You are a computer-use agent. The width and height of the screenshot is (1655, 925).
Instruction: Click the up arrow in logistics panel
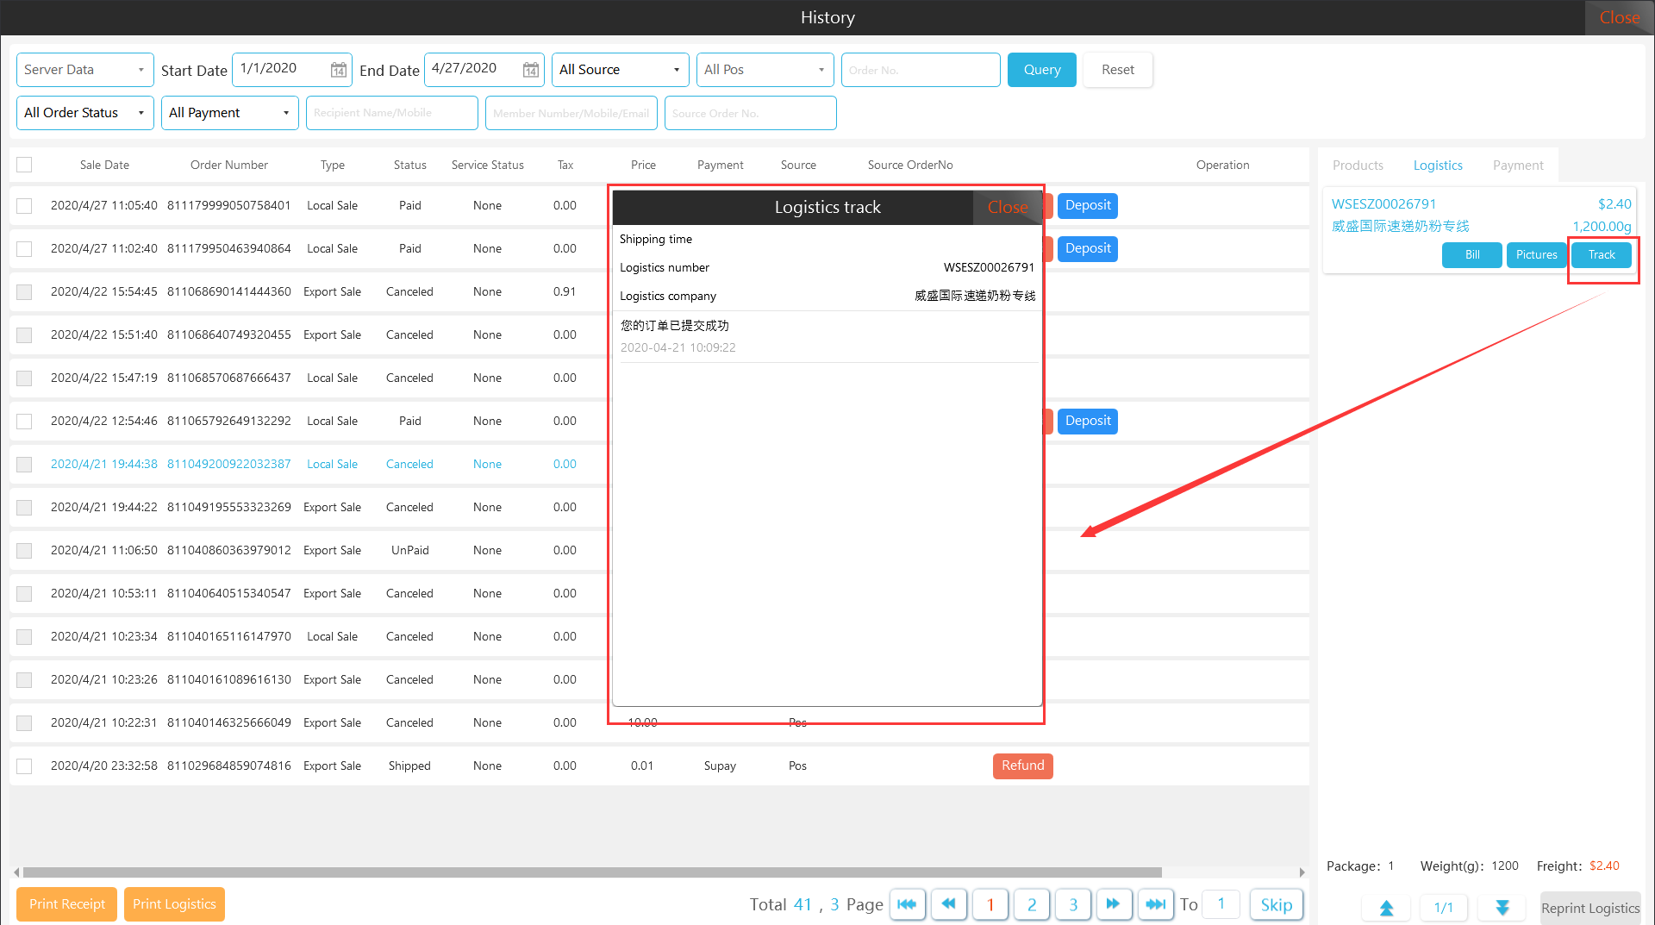click(1386, 908)
